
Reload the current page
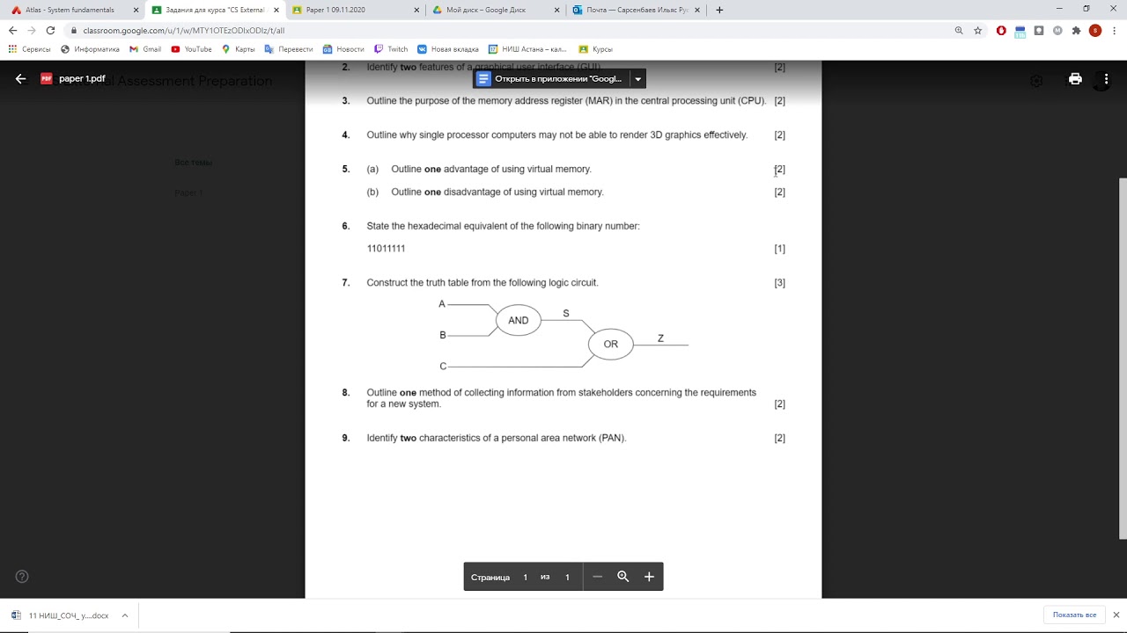pos(51,30)
